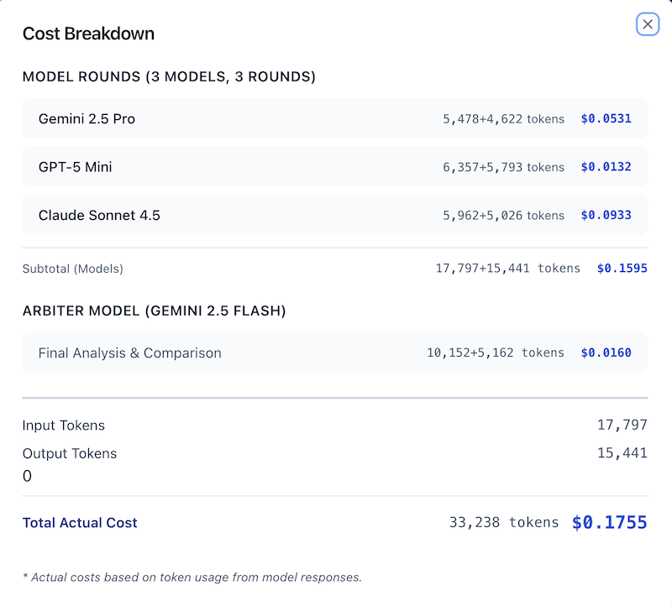The height and width of the screenshot is (606, 672).
Task: Click the Total Actual Cost label
Action: [x=80, y=523]
